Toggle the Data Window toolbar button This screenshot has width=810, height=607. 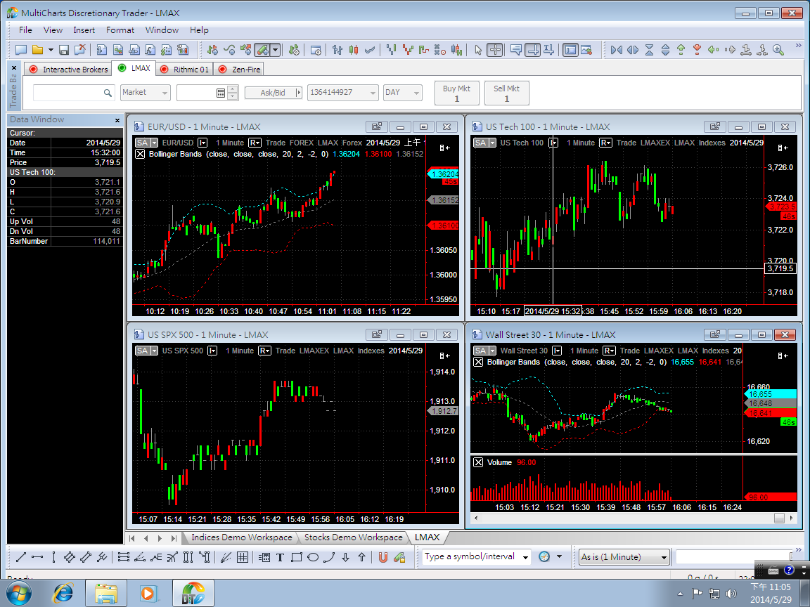(x=570, y=50)
